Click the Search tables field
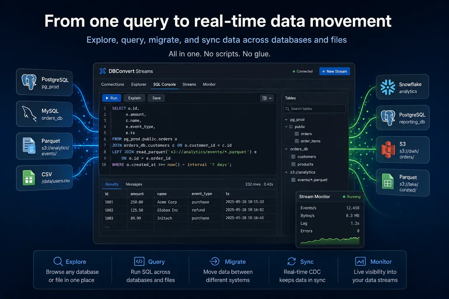 [315, 109]
